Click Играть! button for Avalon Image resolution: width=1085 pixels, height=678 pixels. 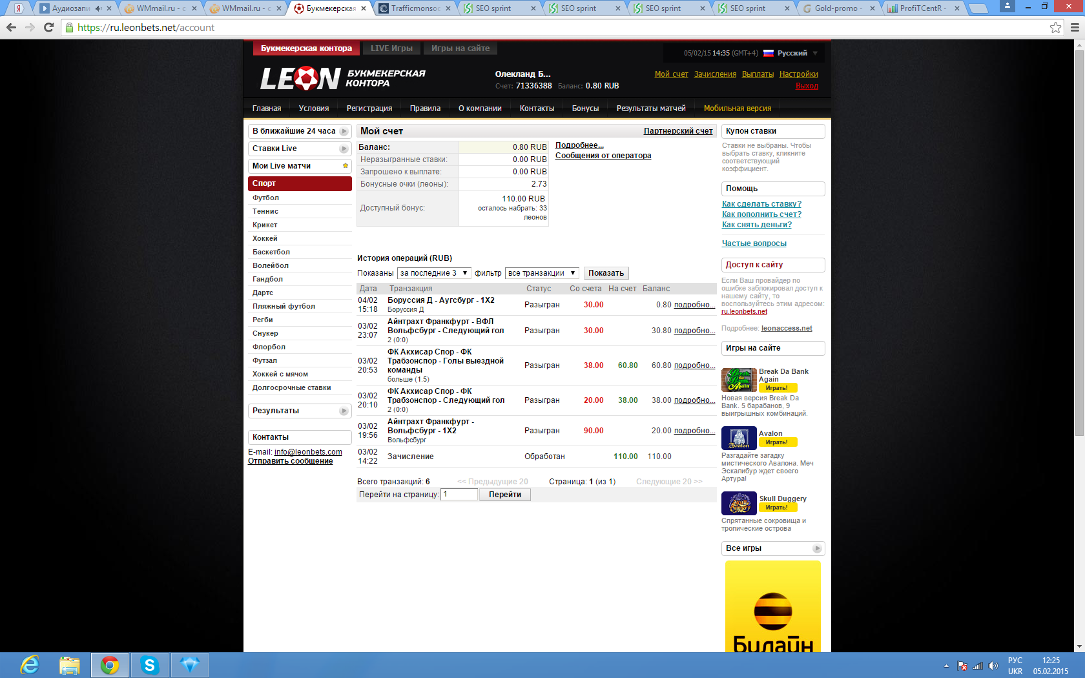[x=778, y=442]
